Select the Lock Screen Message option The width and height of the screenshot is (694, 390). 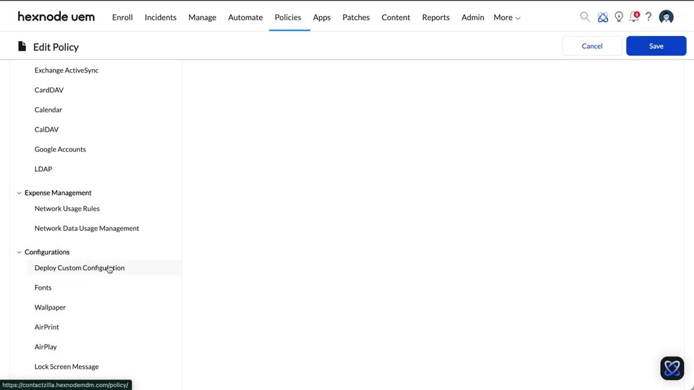coord(66,366)
